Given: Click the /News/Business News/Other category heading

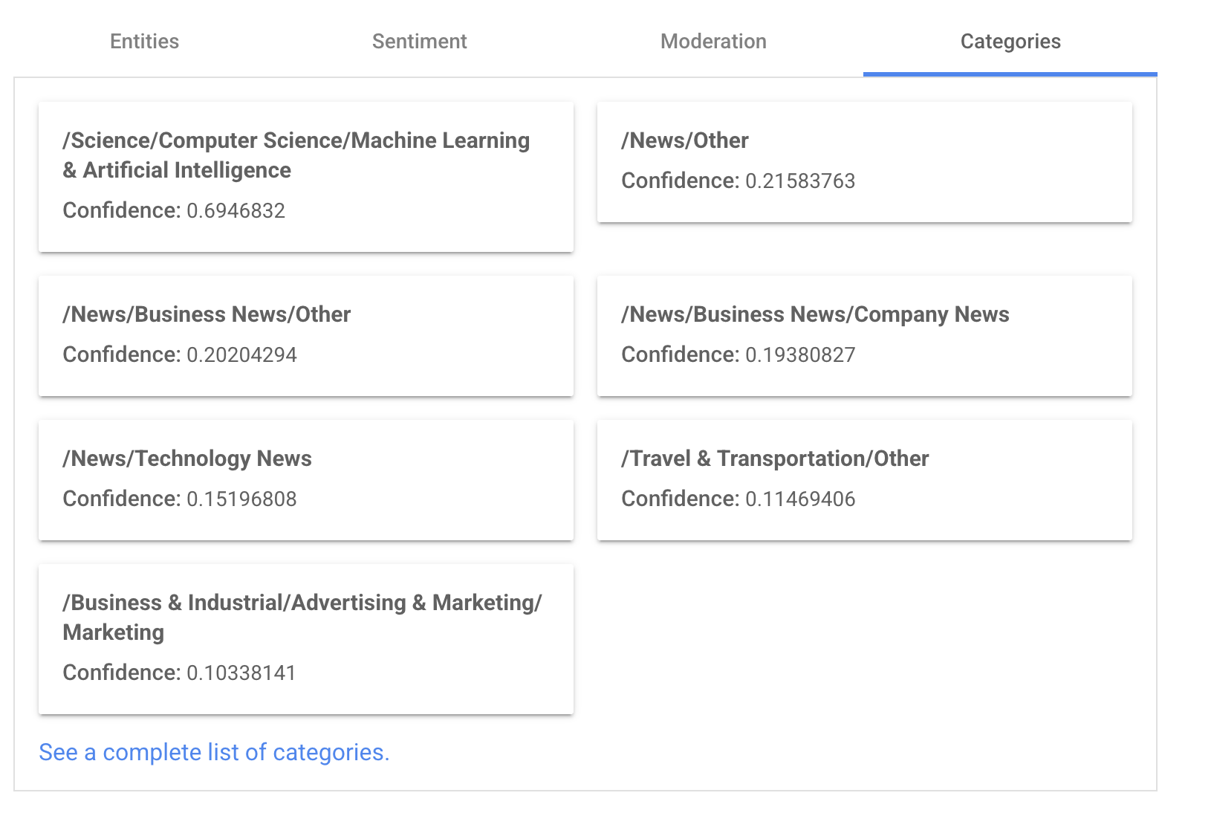Looking at the screenshot, I should pyautogui.click(x=207, y=314).
